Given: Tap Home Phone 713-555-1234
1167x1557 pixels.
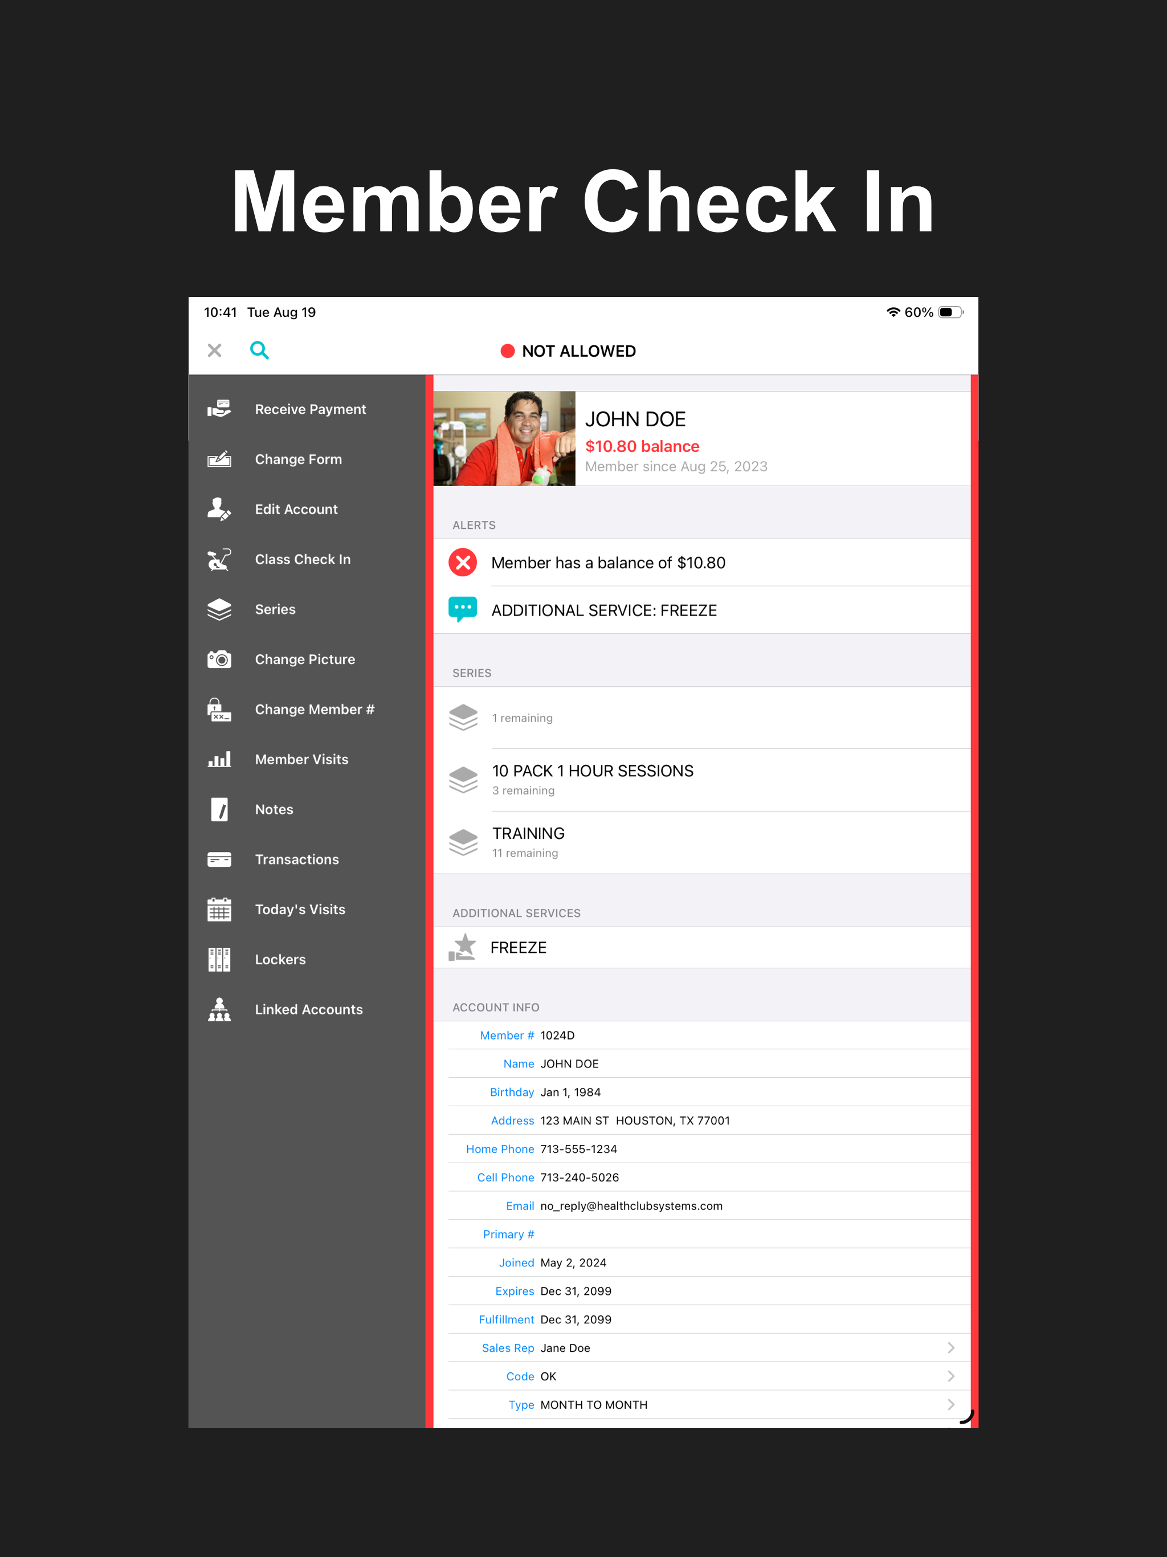Looking at the screenshot, I should tap(578, 1149).
